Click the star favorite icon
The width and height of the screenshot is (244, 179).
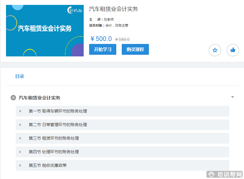pyautogui.click(x=215, y=50)
